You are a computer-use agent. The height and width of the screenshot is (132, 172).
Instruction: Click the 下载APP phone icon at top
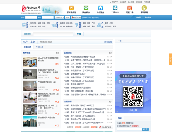(110, 2)
